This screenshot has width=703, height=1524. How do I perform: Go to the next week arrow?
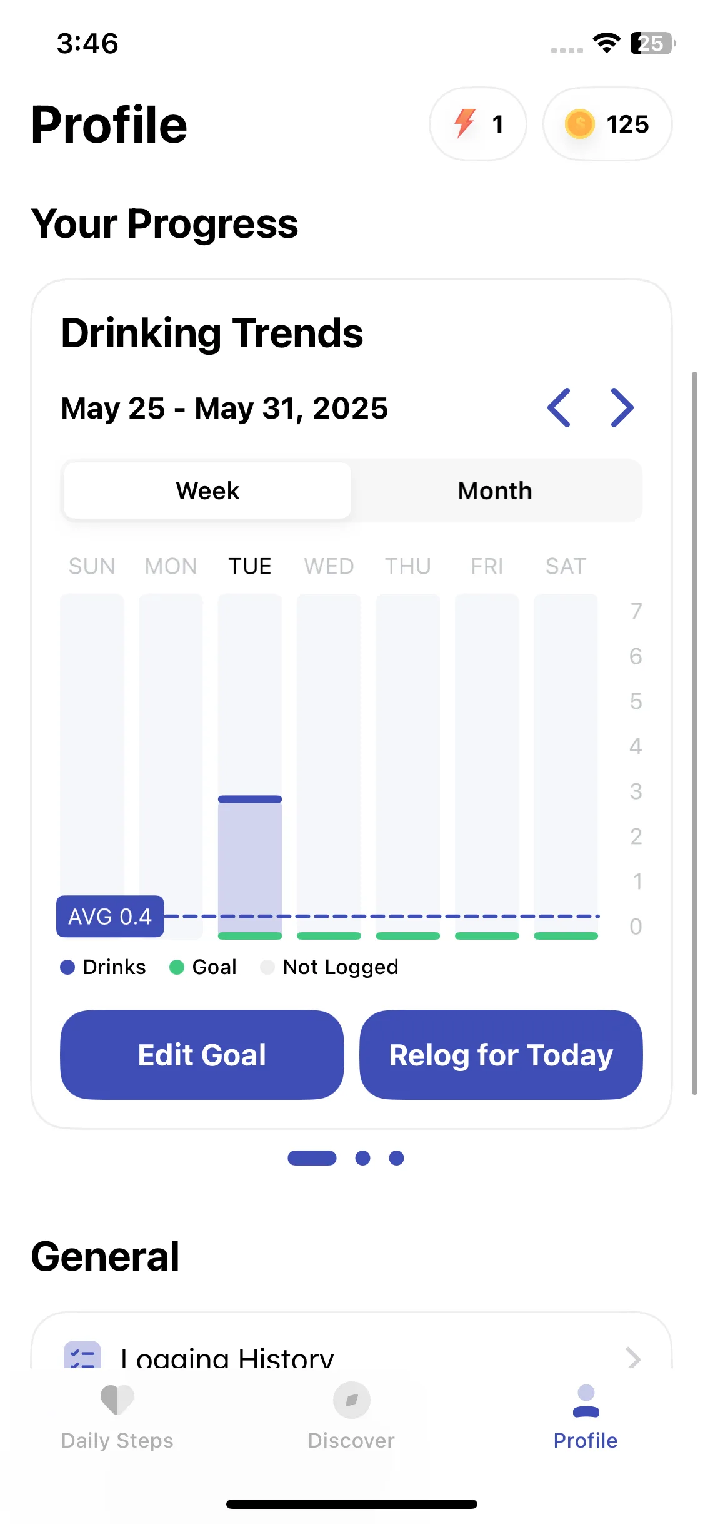[x=622, y=408]
